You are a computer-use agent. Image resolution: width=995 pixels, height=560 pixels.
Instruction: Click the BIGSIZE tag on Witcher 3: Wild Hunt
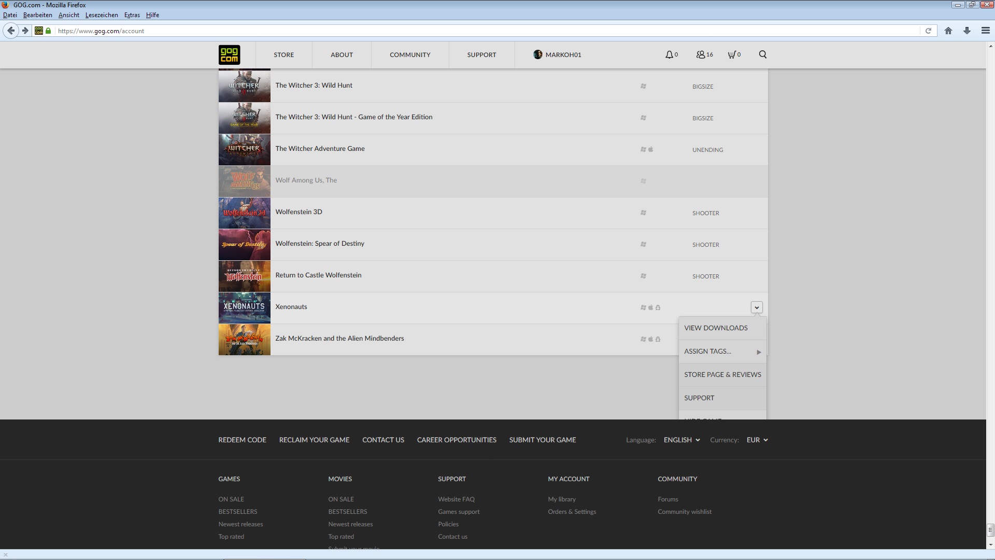[x=703, y=87]
